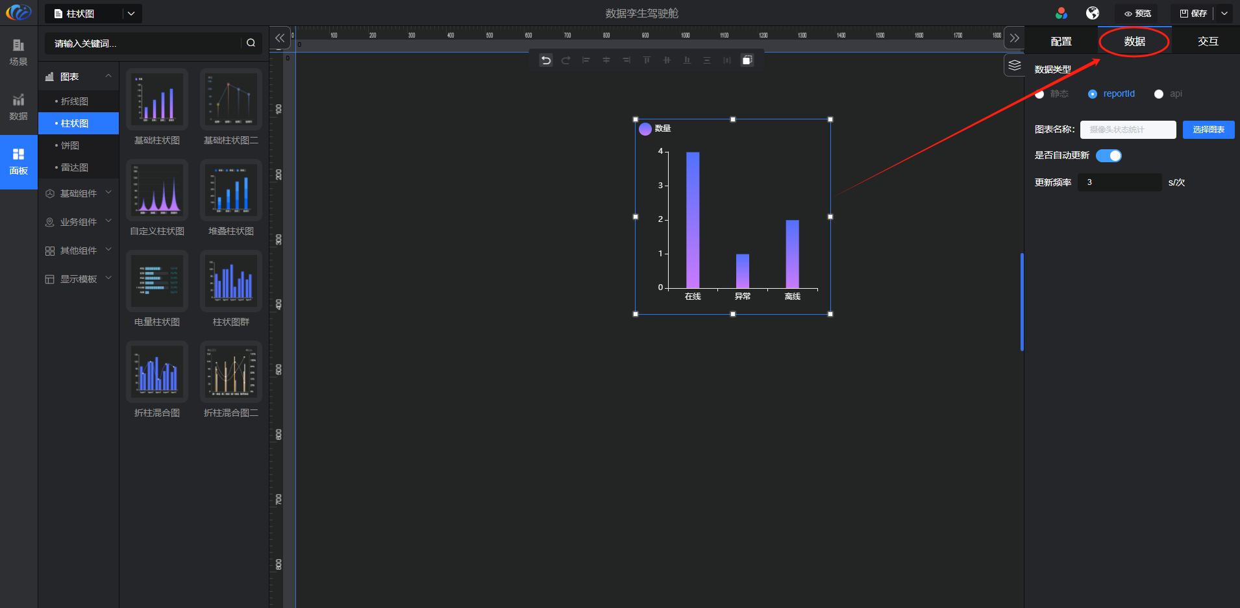Click the 选择图表 button

click(x=1208, y=130)
